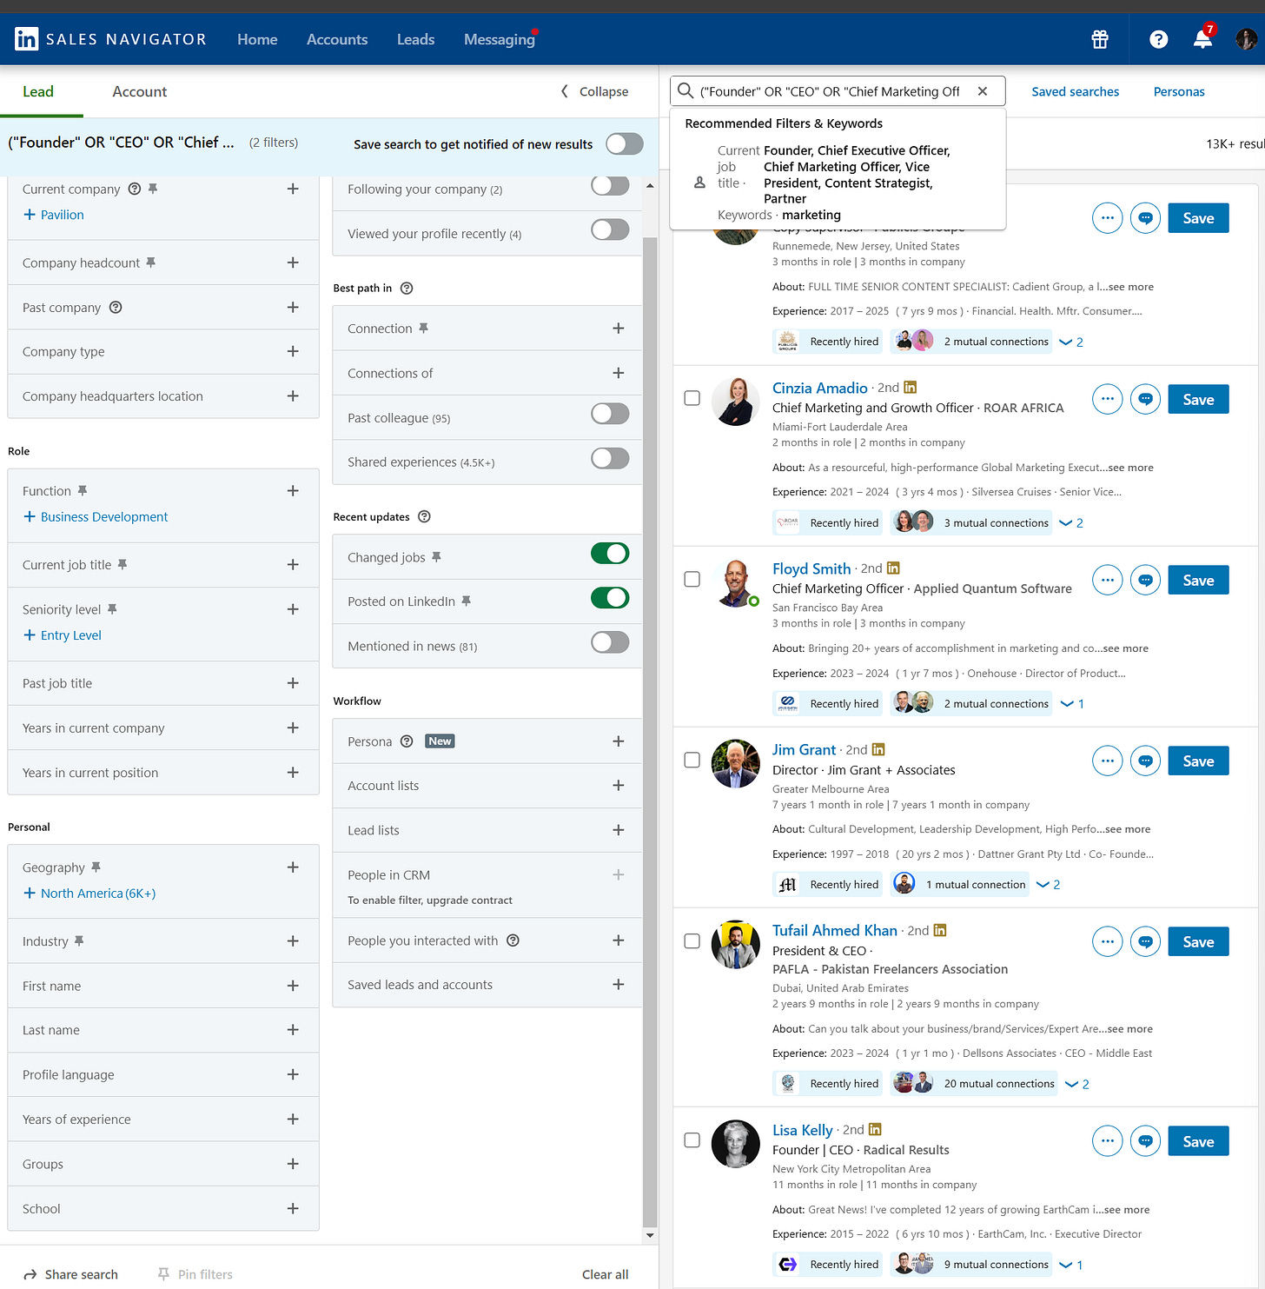The image size is (1265, 1289).
Task: Open more options for Tufail Ahmed Khan
Action: [1107, 941]
